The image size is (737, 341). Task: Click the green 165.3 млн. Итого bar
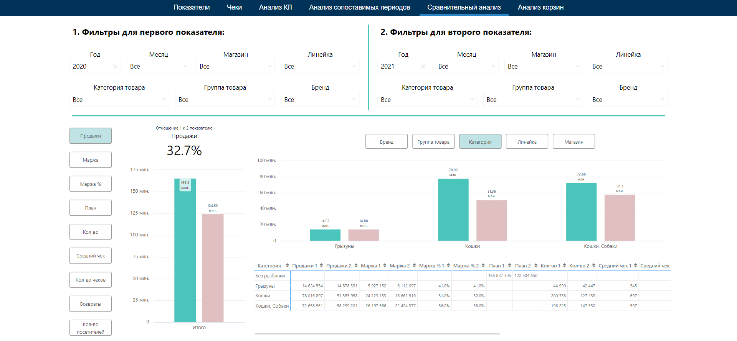coord(185,250)
